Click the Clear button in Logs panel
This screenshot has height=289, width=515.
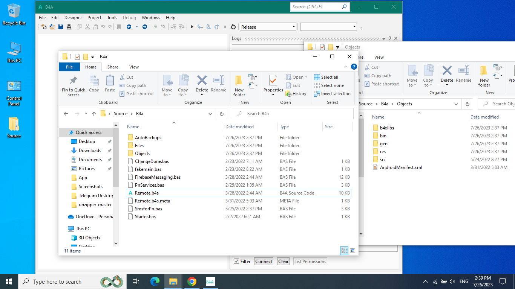[x=284, y=261]
